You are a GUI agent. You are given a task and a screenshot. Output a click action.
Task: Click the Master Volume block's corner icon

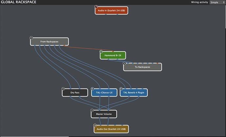92,110
